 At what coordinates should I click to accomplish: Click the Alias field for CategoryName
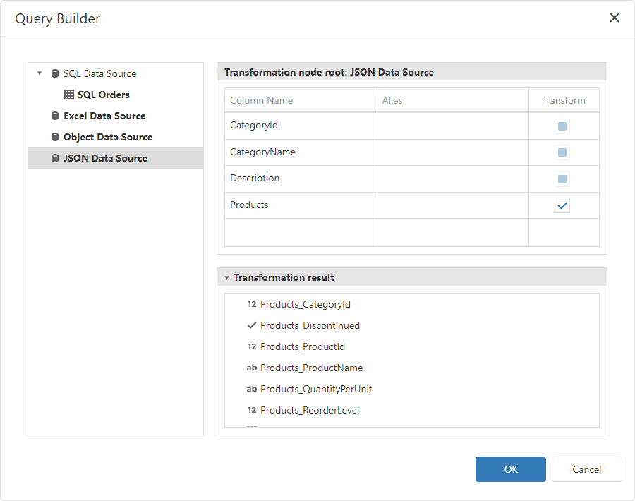452,152
